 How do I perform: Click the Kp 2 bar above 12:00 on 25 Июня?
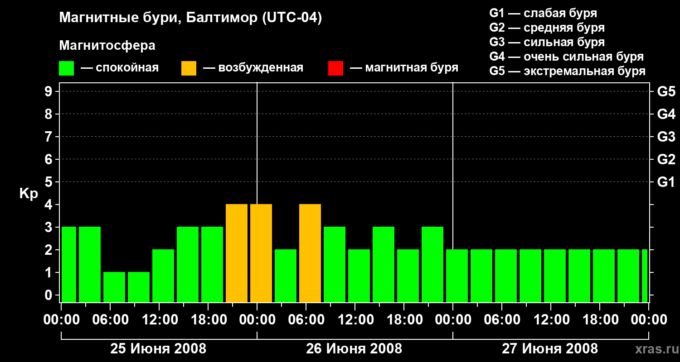coord(163,276)
